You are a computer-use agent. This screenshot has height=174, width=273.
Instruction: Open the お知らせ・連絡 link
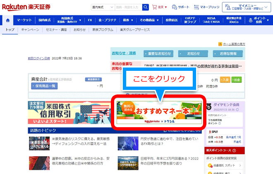[124, 53]
